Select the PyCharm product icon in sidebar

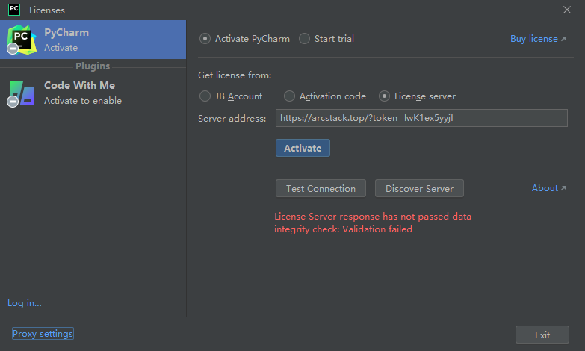pos(22,40)
